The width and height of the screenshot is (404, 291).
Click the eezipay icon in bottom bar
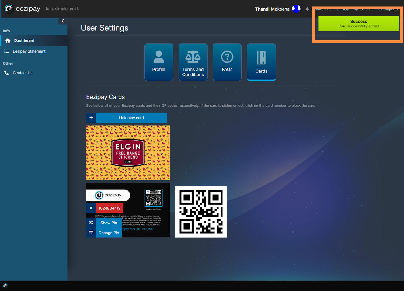pos(5,286)
